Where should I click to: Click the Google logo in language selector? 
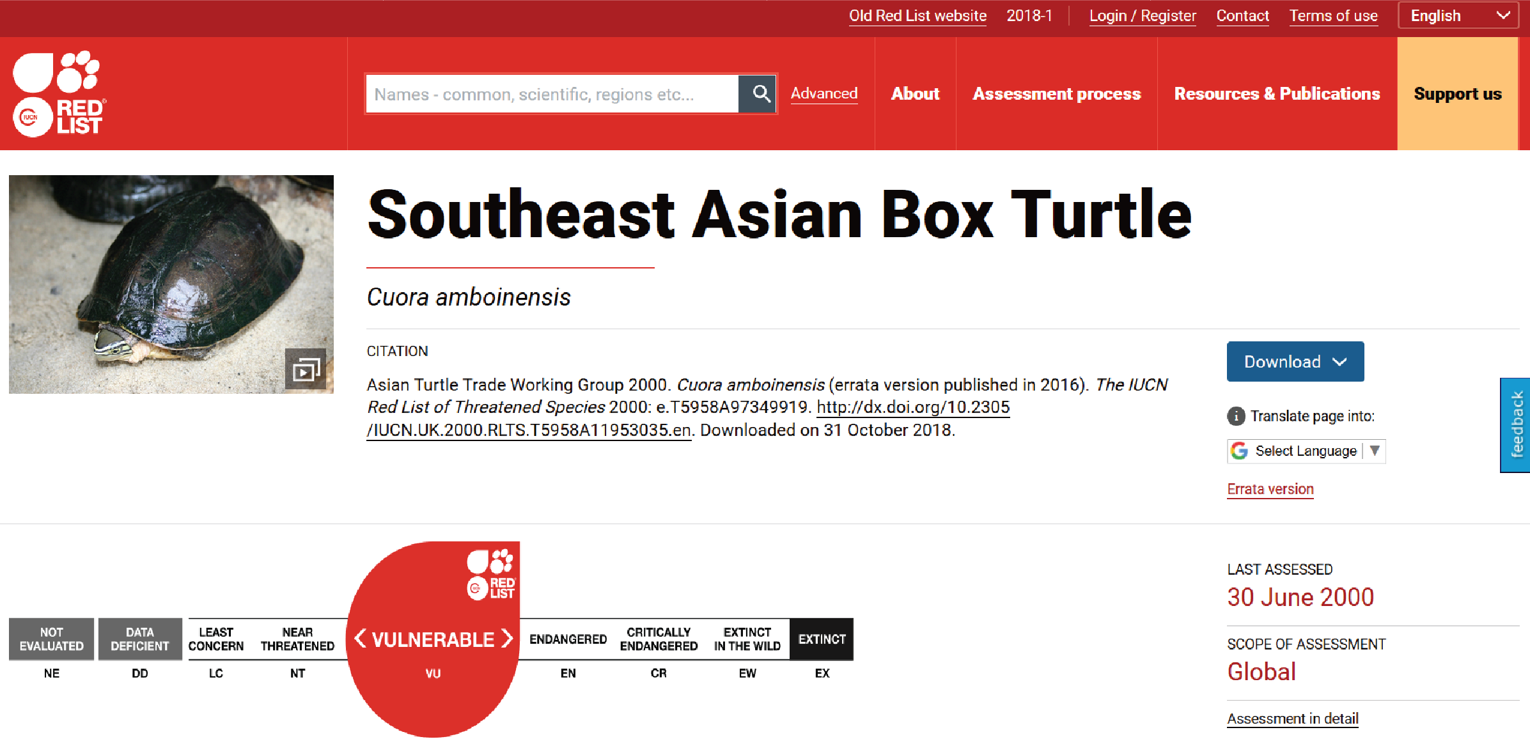click(1240, 451)
